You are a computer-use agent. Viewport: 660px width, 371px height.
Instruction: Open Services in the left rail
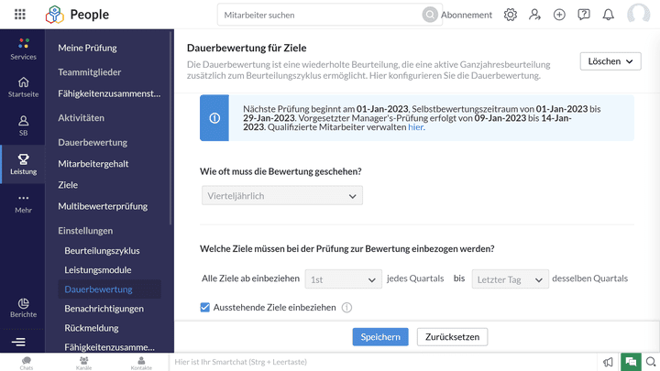(23, 49)
